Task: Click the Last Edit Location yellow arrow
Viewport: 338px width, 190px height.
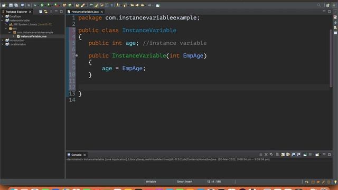Action: click(132, 5)
